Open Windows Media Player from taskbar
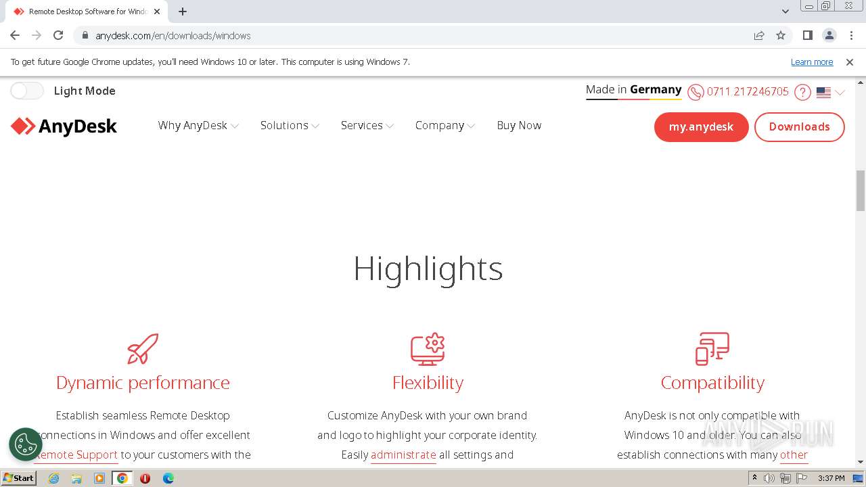The height and width of the screenshot is (487, 866). pos(99,478)
